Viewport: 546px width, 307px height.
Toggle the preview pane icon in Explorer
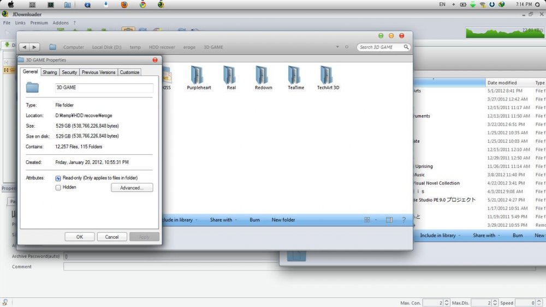tap(389, 220)
